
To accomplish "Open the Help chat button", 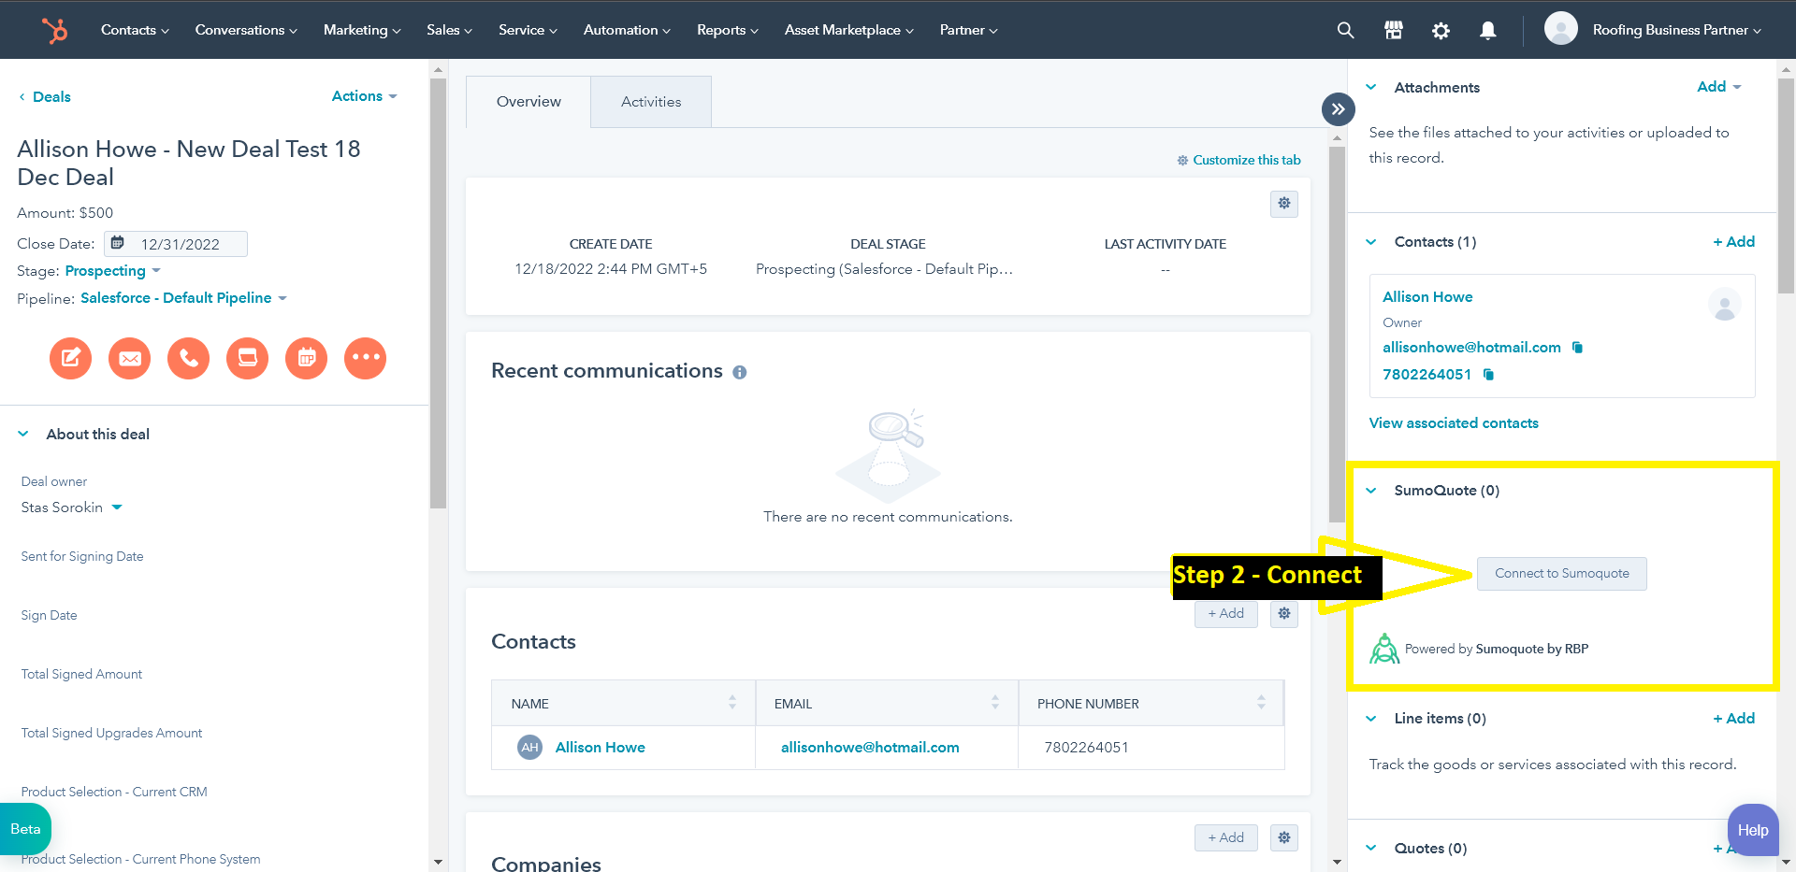I will coord(1752,830).
